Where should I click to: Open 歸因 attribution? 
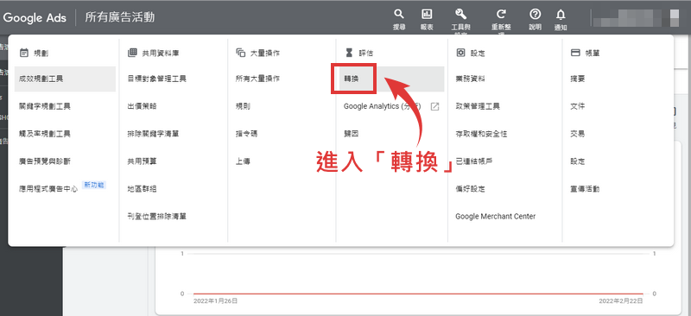tap(352, 134)
